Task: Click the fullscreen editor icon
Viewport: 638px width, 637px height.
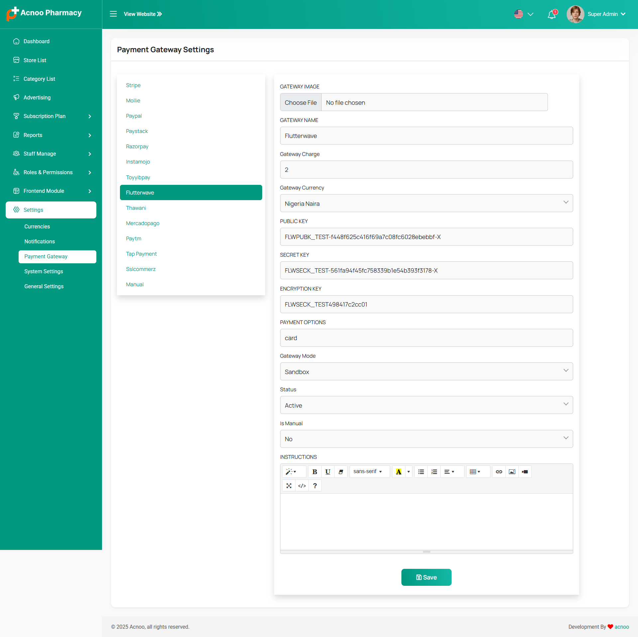Action: (289, 486)
